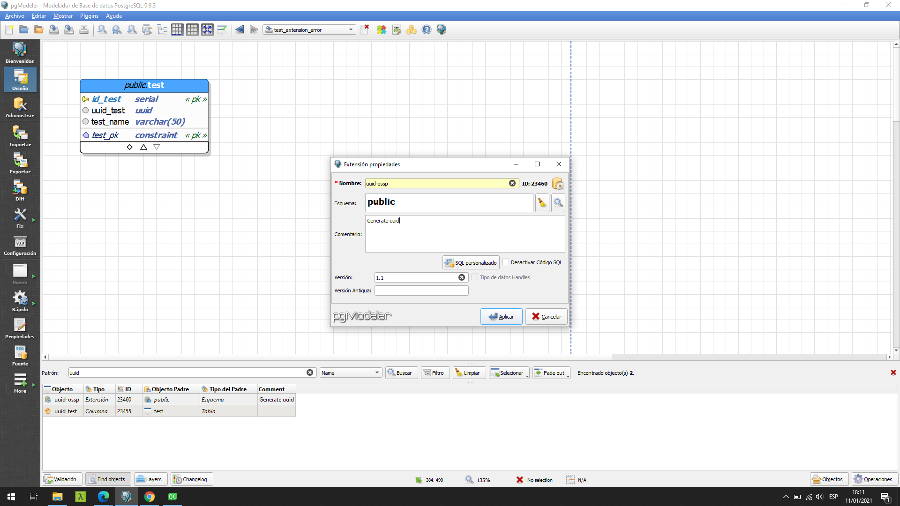
Task: Click the edit permissions icon next to ID 23460
Action: click(558, 184)
